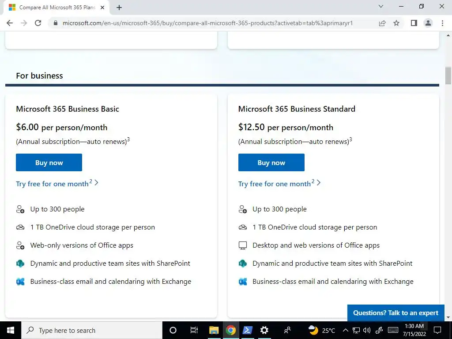This screenshot has width=452, height=339.
Task: Buy now for Microsoft 365 Business Standard
Action: tap(271, 162)
